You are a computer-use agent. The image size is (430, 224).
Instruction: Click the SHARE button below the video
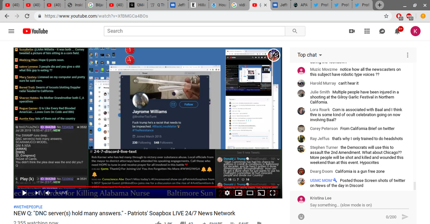point(212,223)
